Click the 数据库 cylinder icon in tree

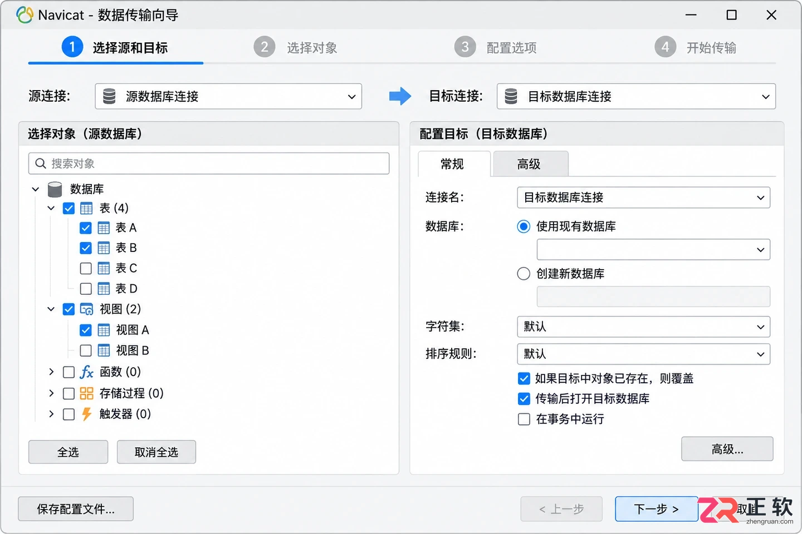click(x=55, y=189)
